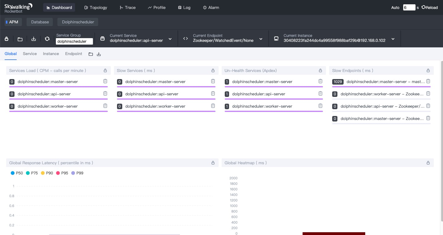Switch to the Endpoint tab

pyautogui.click(x=73, y=54)
